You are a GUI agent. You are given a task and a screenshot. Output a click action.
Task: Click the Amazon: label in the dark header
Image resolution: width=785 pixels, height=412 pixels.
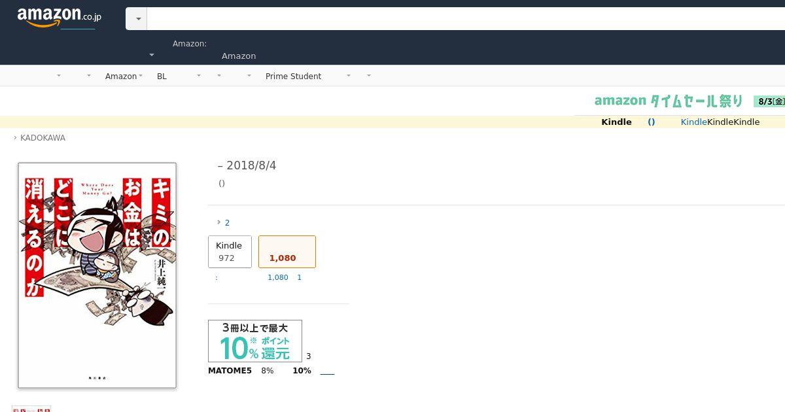click(x=190, y=44)
